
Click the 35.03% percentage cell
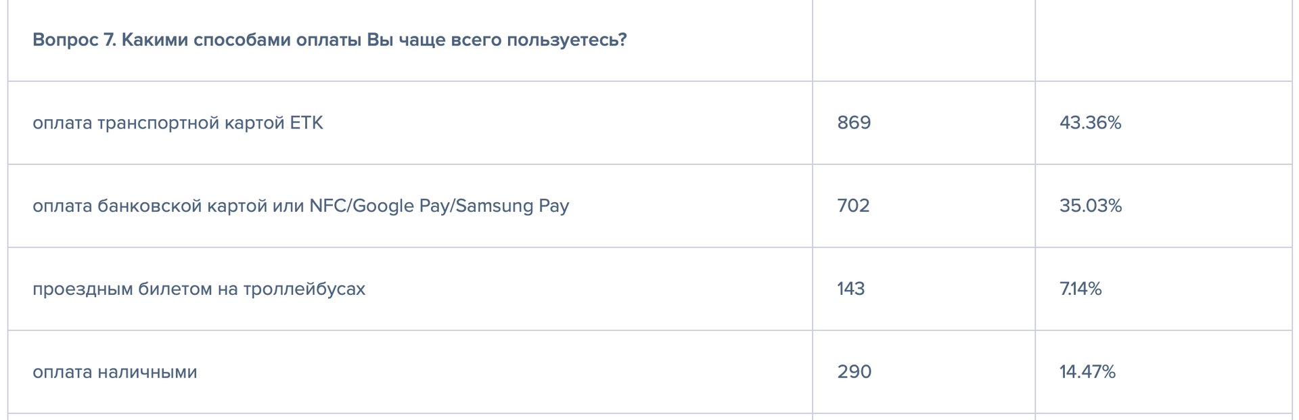coord(1090,206)
